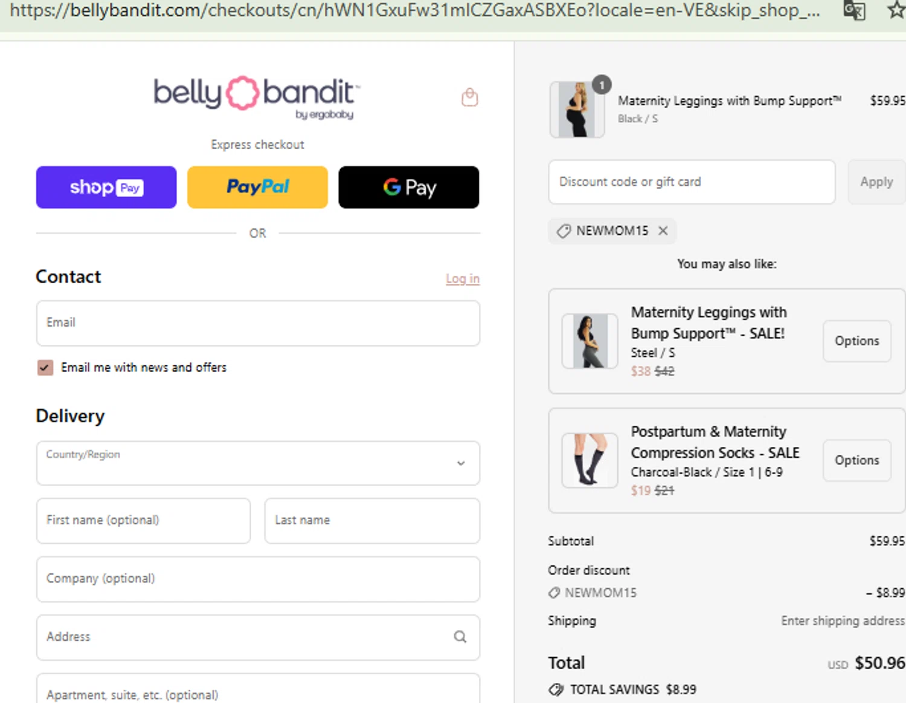Click 'Maternity Leggings with Bump Support™' cart item title

tap(729, 101)
